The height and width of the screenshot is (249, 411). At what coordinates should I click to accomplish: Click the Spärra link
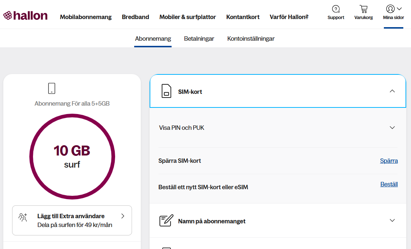click(389, 161)
